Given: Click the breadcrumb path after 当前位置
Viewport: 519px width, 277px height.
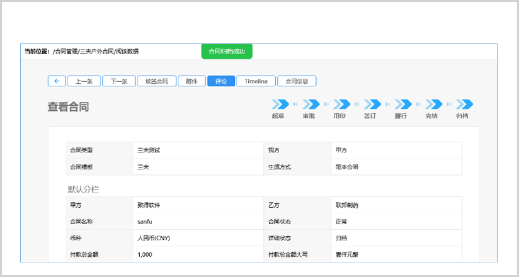Looking at the screenshot, I should coord(96,51).
